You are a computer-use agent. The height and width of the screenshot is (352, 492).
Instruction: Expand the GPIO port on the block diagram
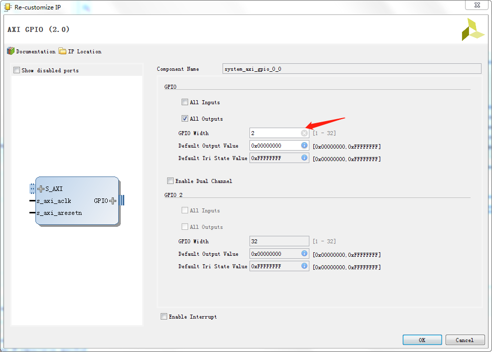pyautogui.click(x=113, y=200)
